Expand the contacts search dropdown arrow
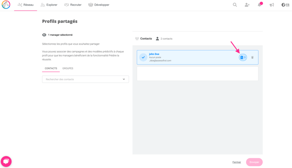The width and height of the screenshot is (292, 168). click(x=124, y=79)
